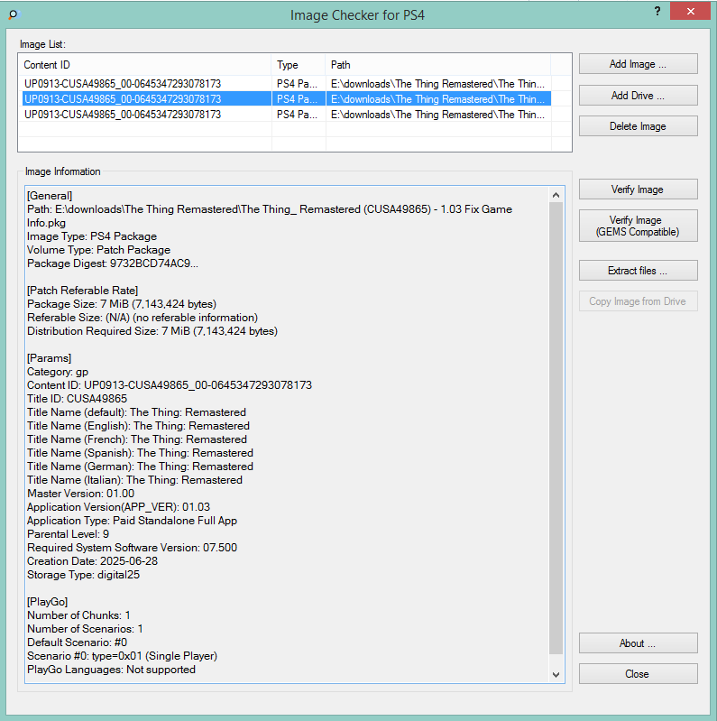Click the Number of Scenarios: 1 line
This screenshot has width=717, height=721.
click(85, 629)
